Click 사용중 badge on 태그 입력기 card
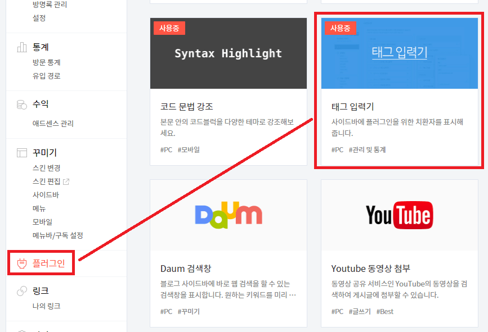 341,28
